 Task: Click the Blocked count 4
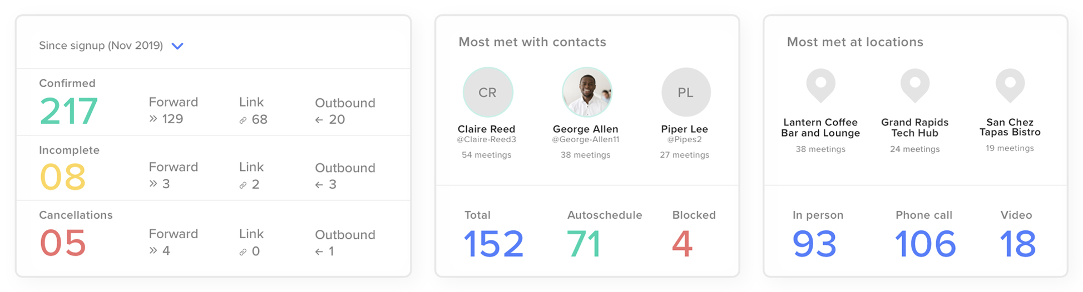[683, 244]
